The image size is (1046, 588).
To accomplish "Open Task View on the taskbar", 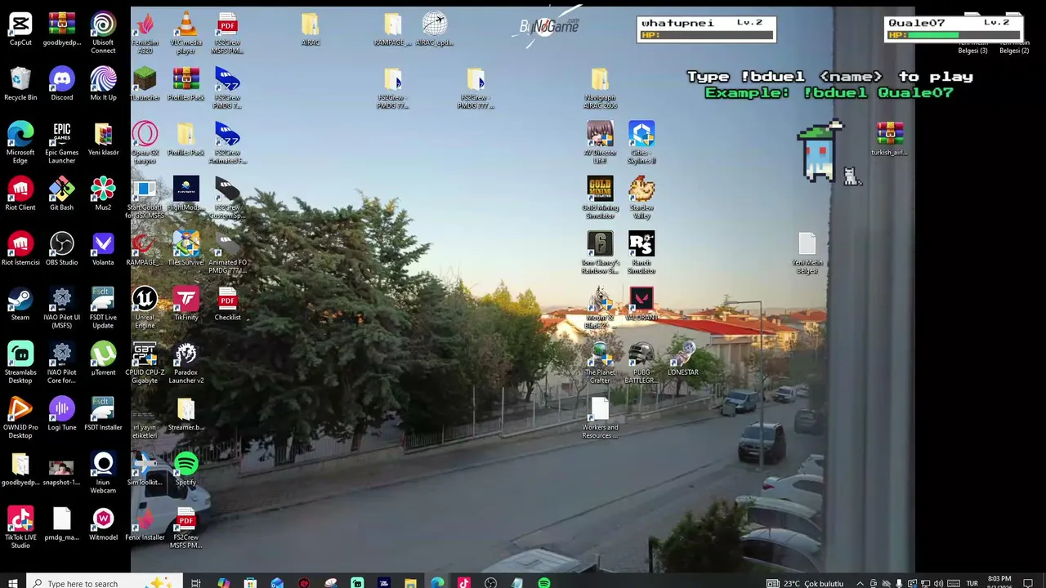I will [x=196, y=583].
